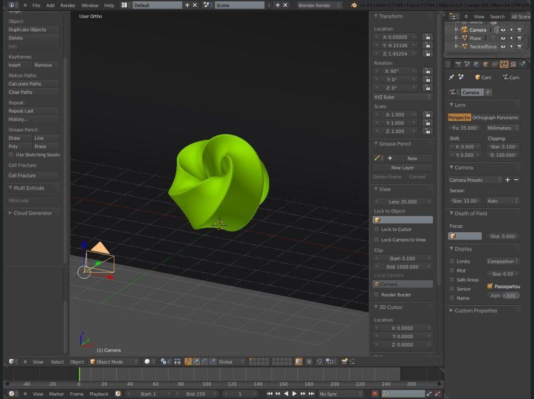Click the timeline editor type clock icon
534x399 pixels.
coord(12,394)
